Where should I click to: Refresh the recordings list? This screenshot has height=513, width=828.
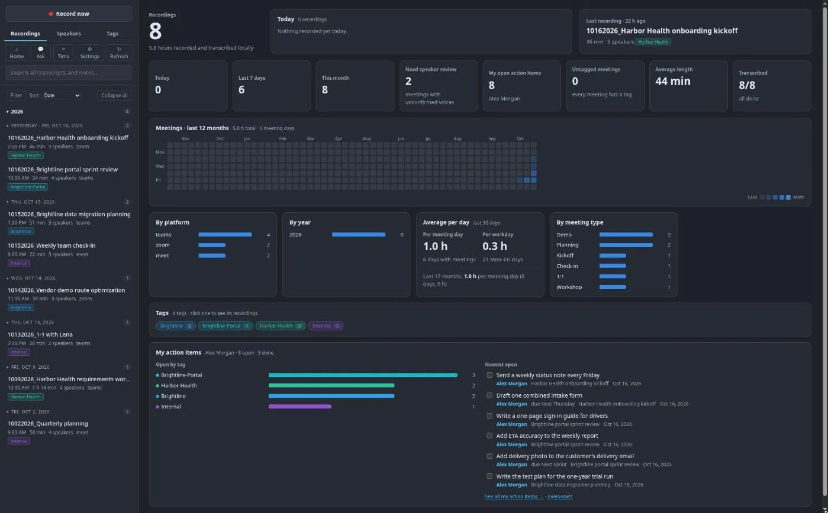coord(119,53)
